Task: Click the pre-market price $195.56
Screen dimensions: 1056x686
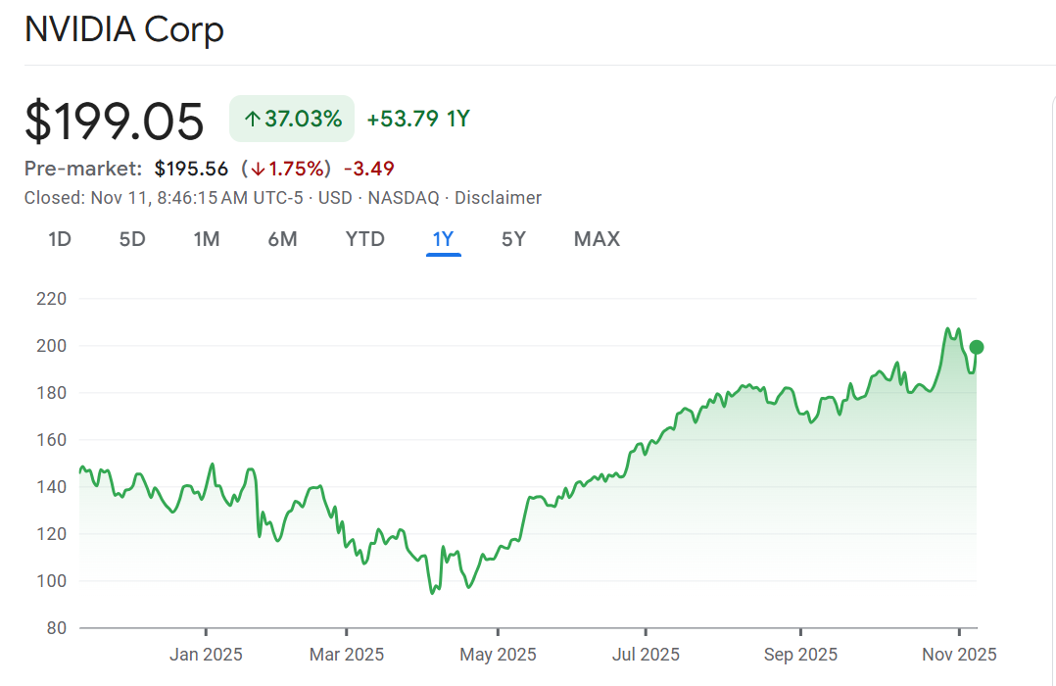Action: (x=191, y=169)
